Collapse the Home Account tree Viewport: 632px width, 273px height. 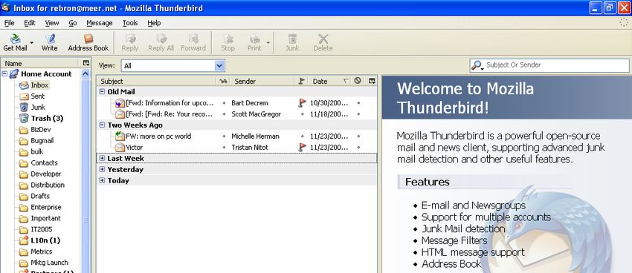point(5,74)
